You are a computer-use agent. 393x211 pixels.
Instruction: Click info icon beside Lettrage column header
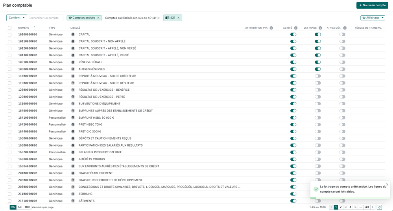(320, 28)
